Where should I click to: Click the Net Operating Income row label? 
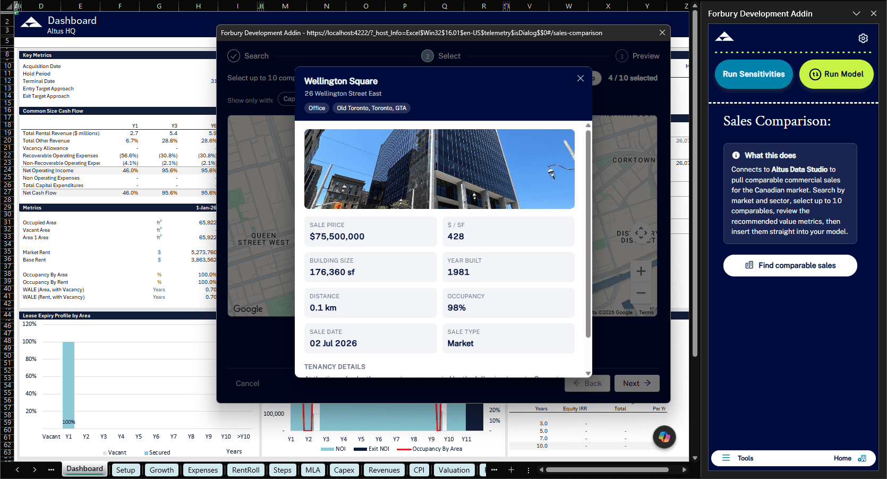click(48, 171)
